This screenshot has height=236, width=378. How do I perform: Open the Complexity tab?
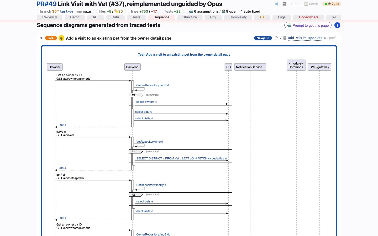[238, 17]
